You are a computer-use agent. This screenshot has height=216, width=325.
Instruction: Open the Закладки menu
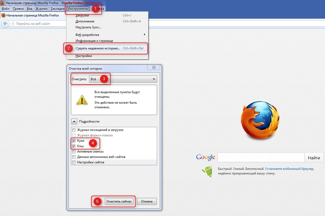[57, 9]
